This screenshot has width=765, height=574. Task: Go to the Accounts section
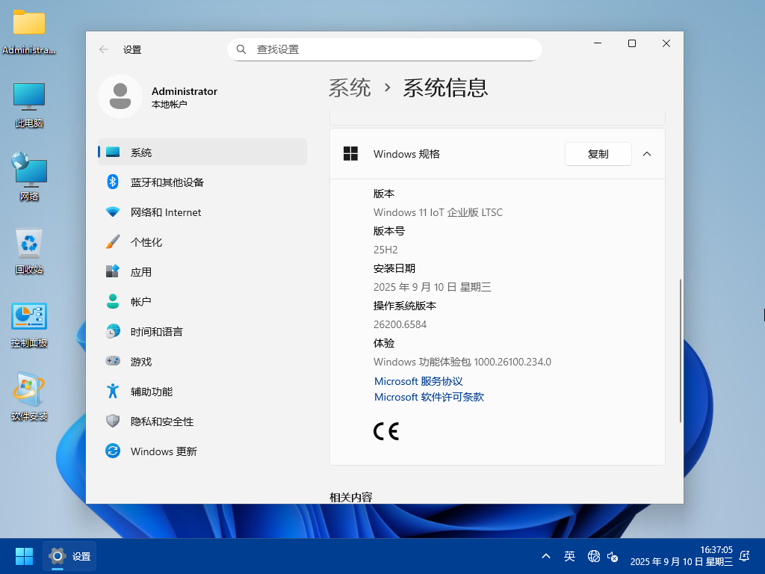[140, 302]
